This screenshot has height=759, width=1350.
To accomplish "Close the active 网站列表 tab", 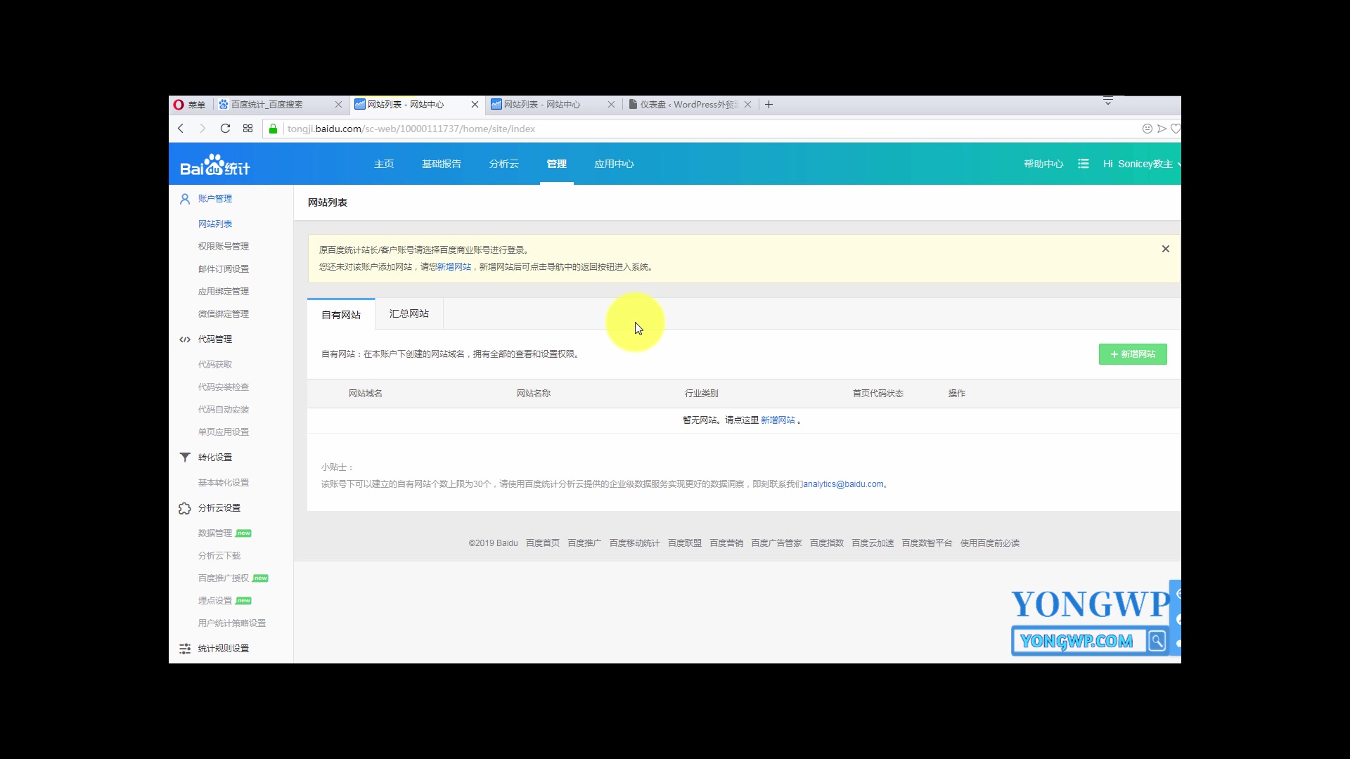I will tap(475, 105).
